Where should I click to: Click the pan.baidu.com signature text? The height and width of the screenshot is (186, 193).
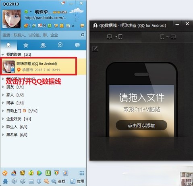[x=46, y=18]
